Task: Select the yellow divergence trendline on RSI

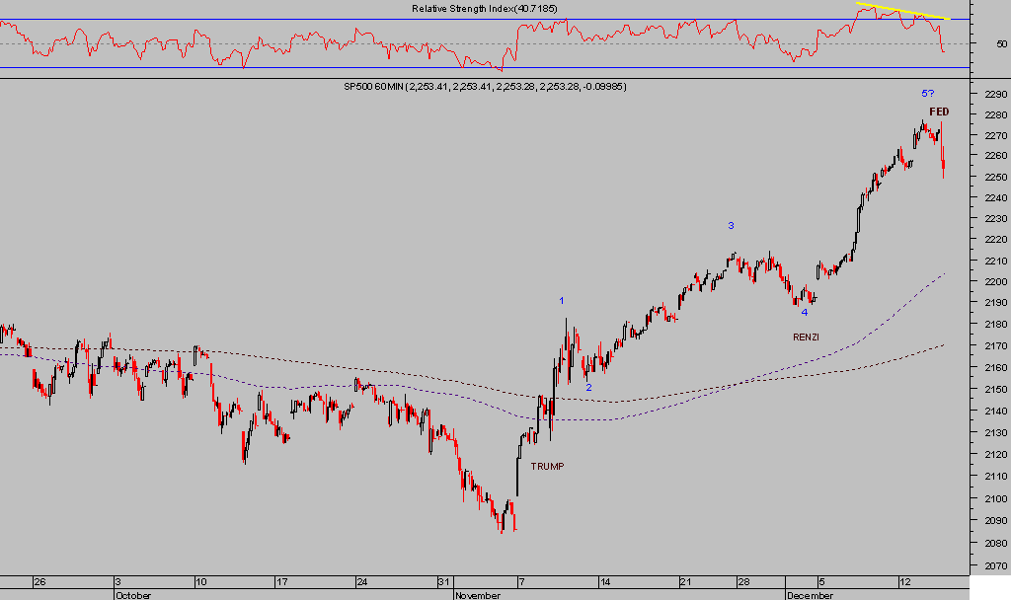Action: click(902, 12)
